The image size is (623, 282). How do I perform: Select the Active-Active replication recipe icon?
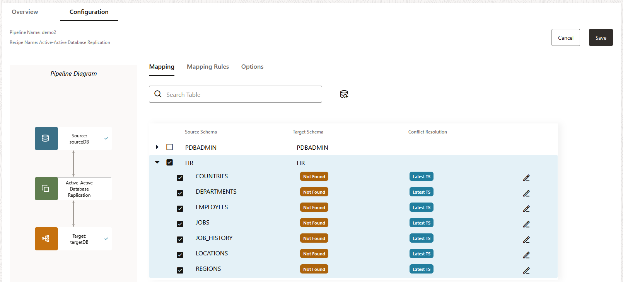click(x=46, y=189)
